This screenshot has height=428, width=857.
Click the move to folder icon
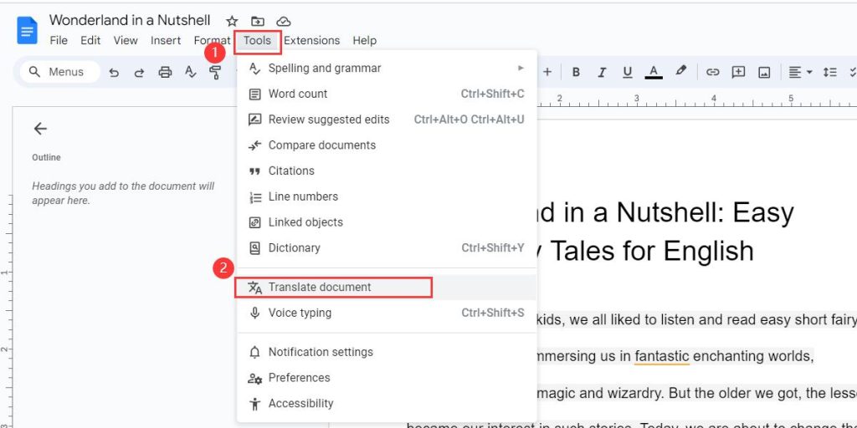tap(258, 21)
